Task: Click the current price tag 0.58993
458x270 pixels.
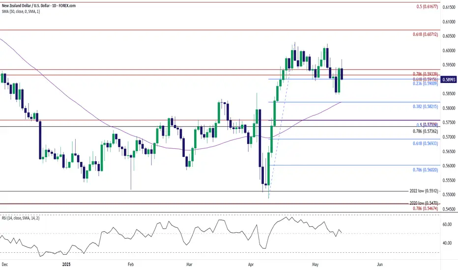Action: coord(449,80)
